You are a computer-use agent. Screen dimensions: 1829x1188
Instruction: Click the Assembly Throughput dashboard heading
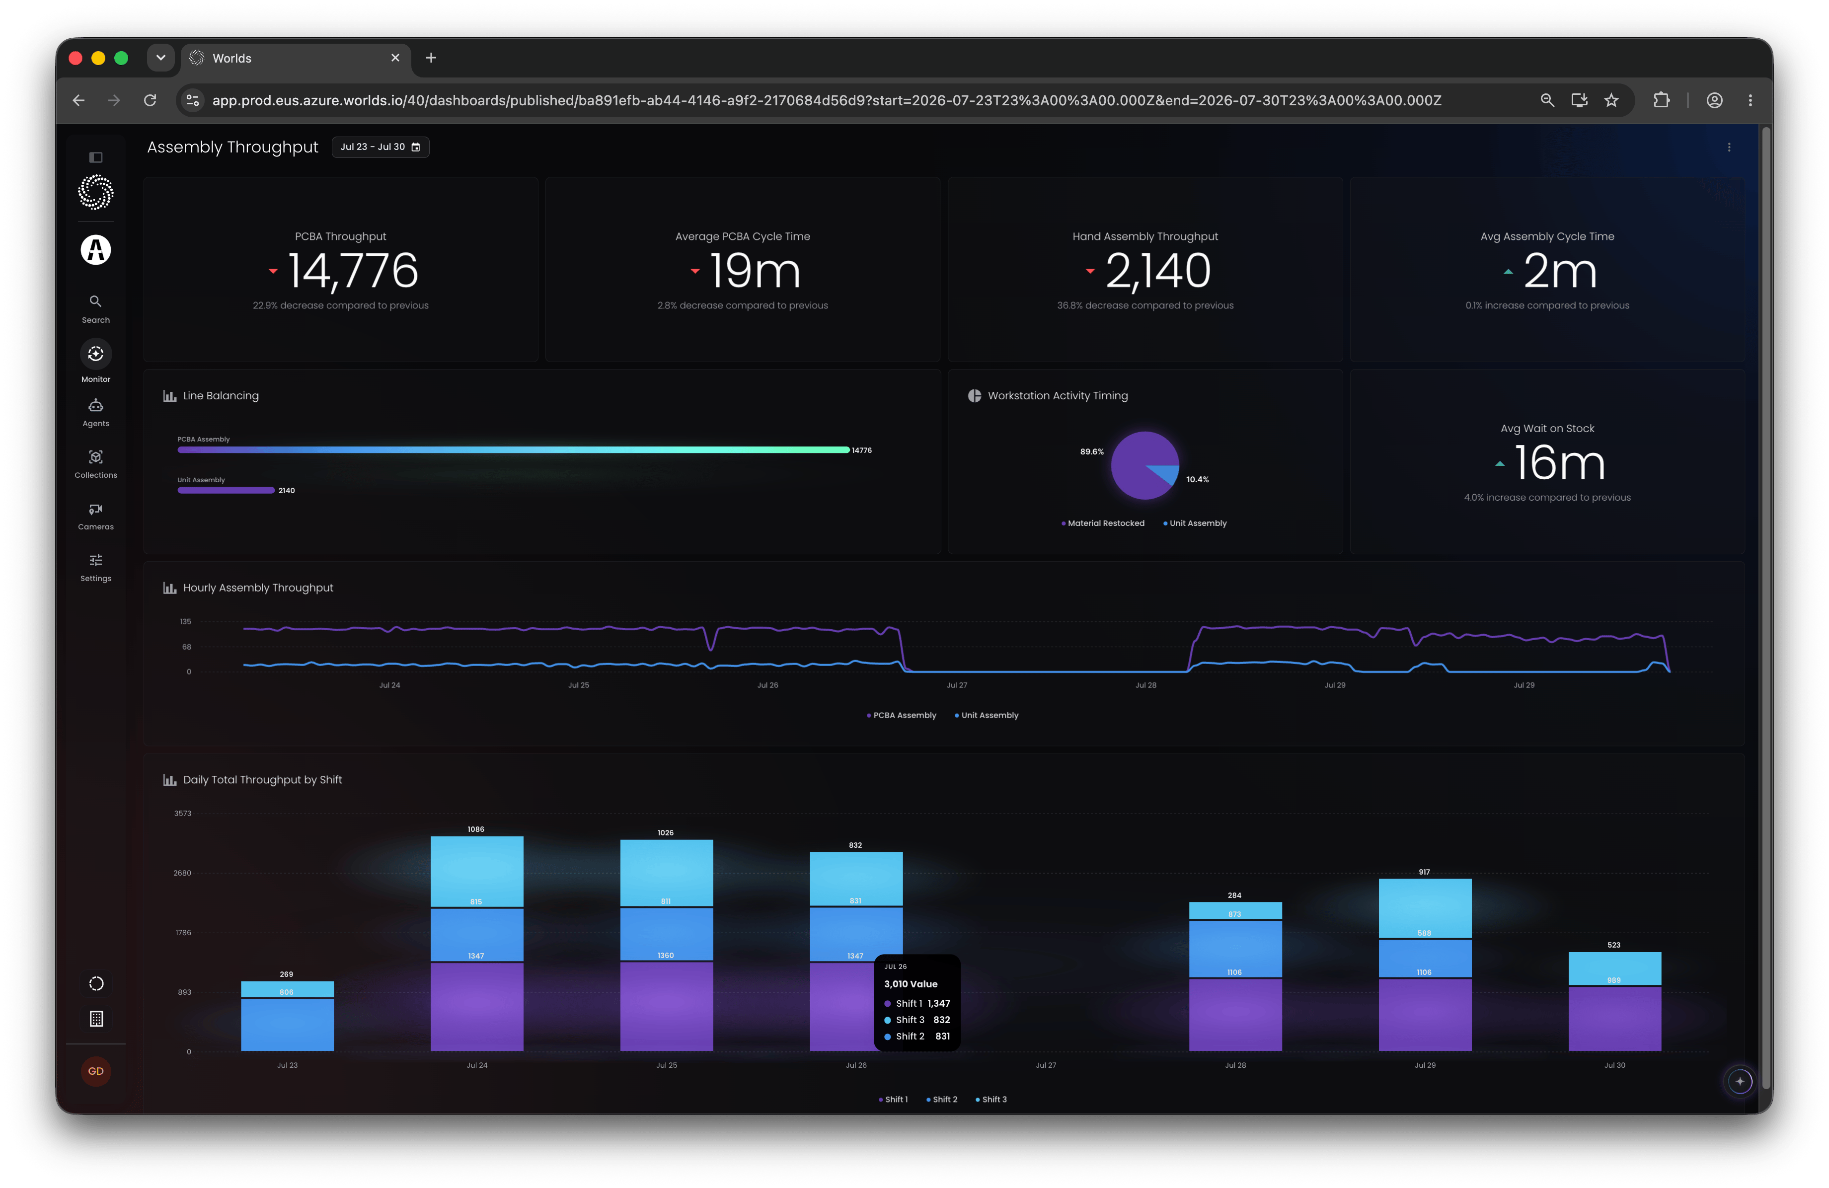(x=232, y=147)
